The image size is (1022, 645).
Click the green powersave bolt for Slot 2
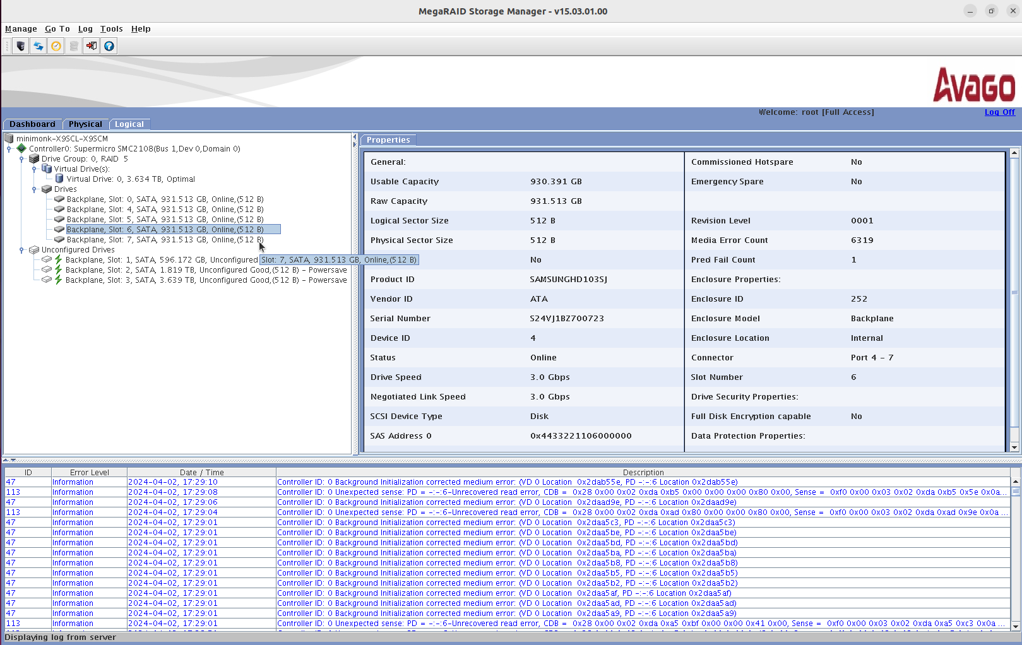coord(59,269)
